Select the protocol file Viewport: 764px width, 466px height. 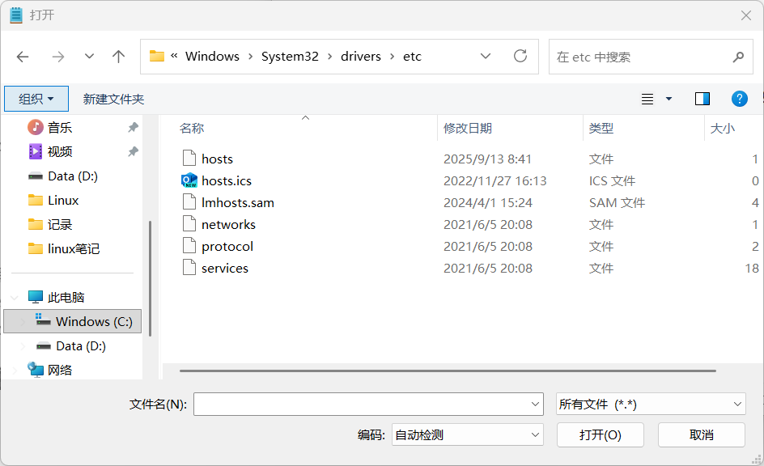coord(227,247)
